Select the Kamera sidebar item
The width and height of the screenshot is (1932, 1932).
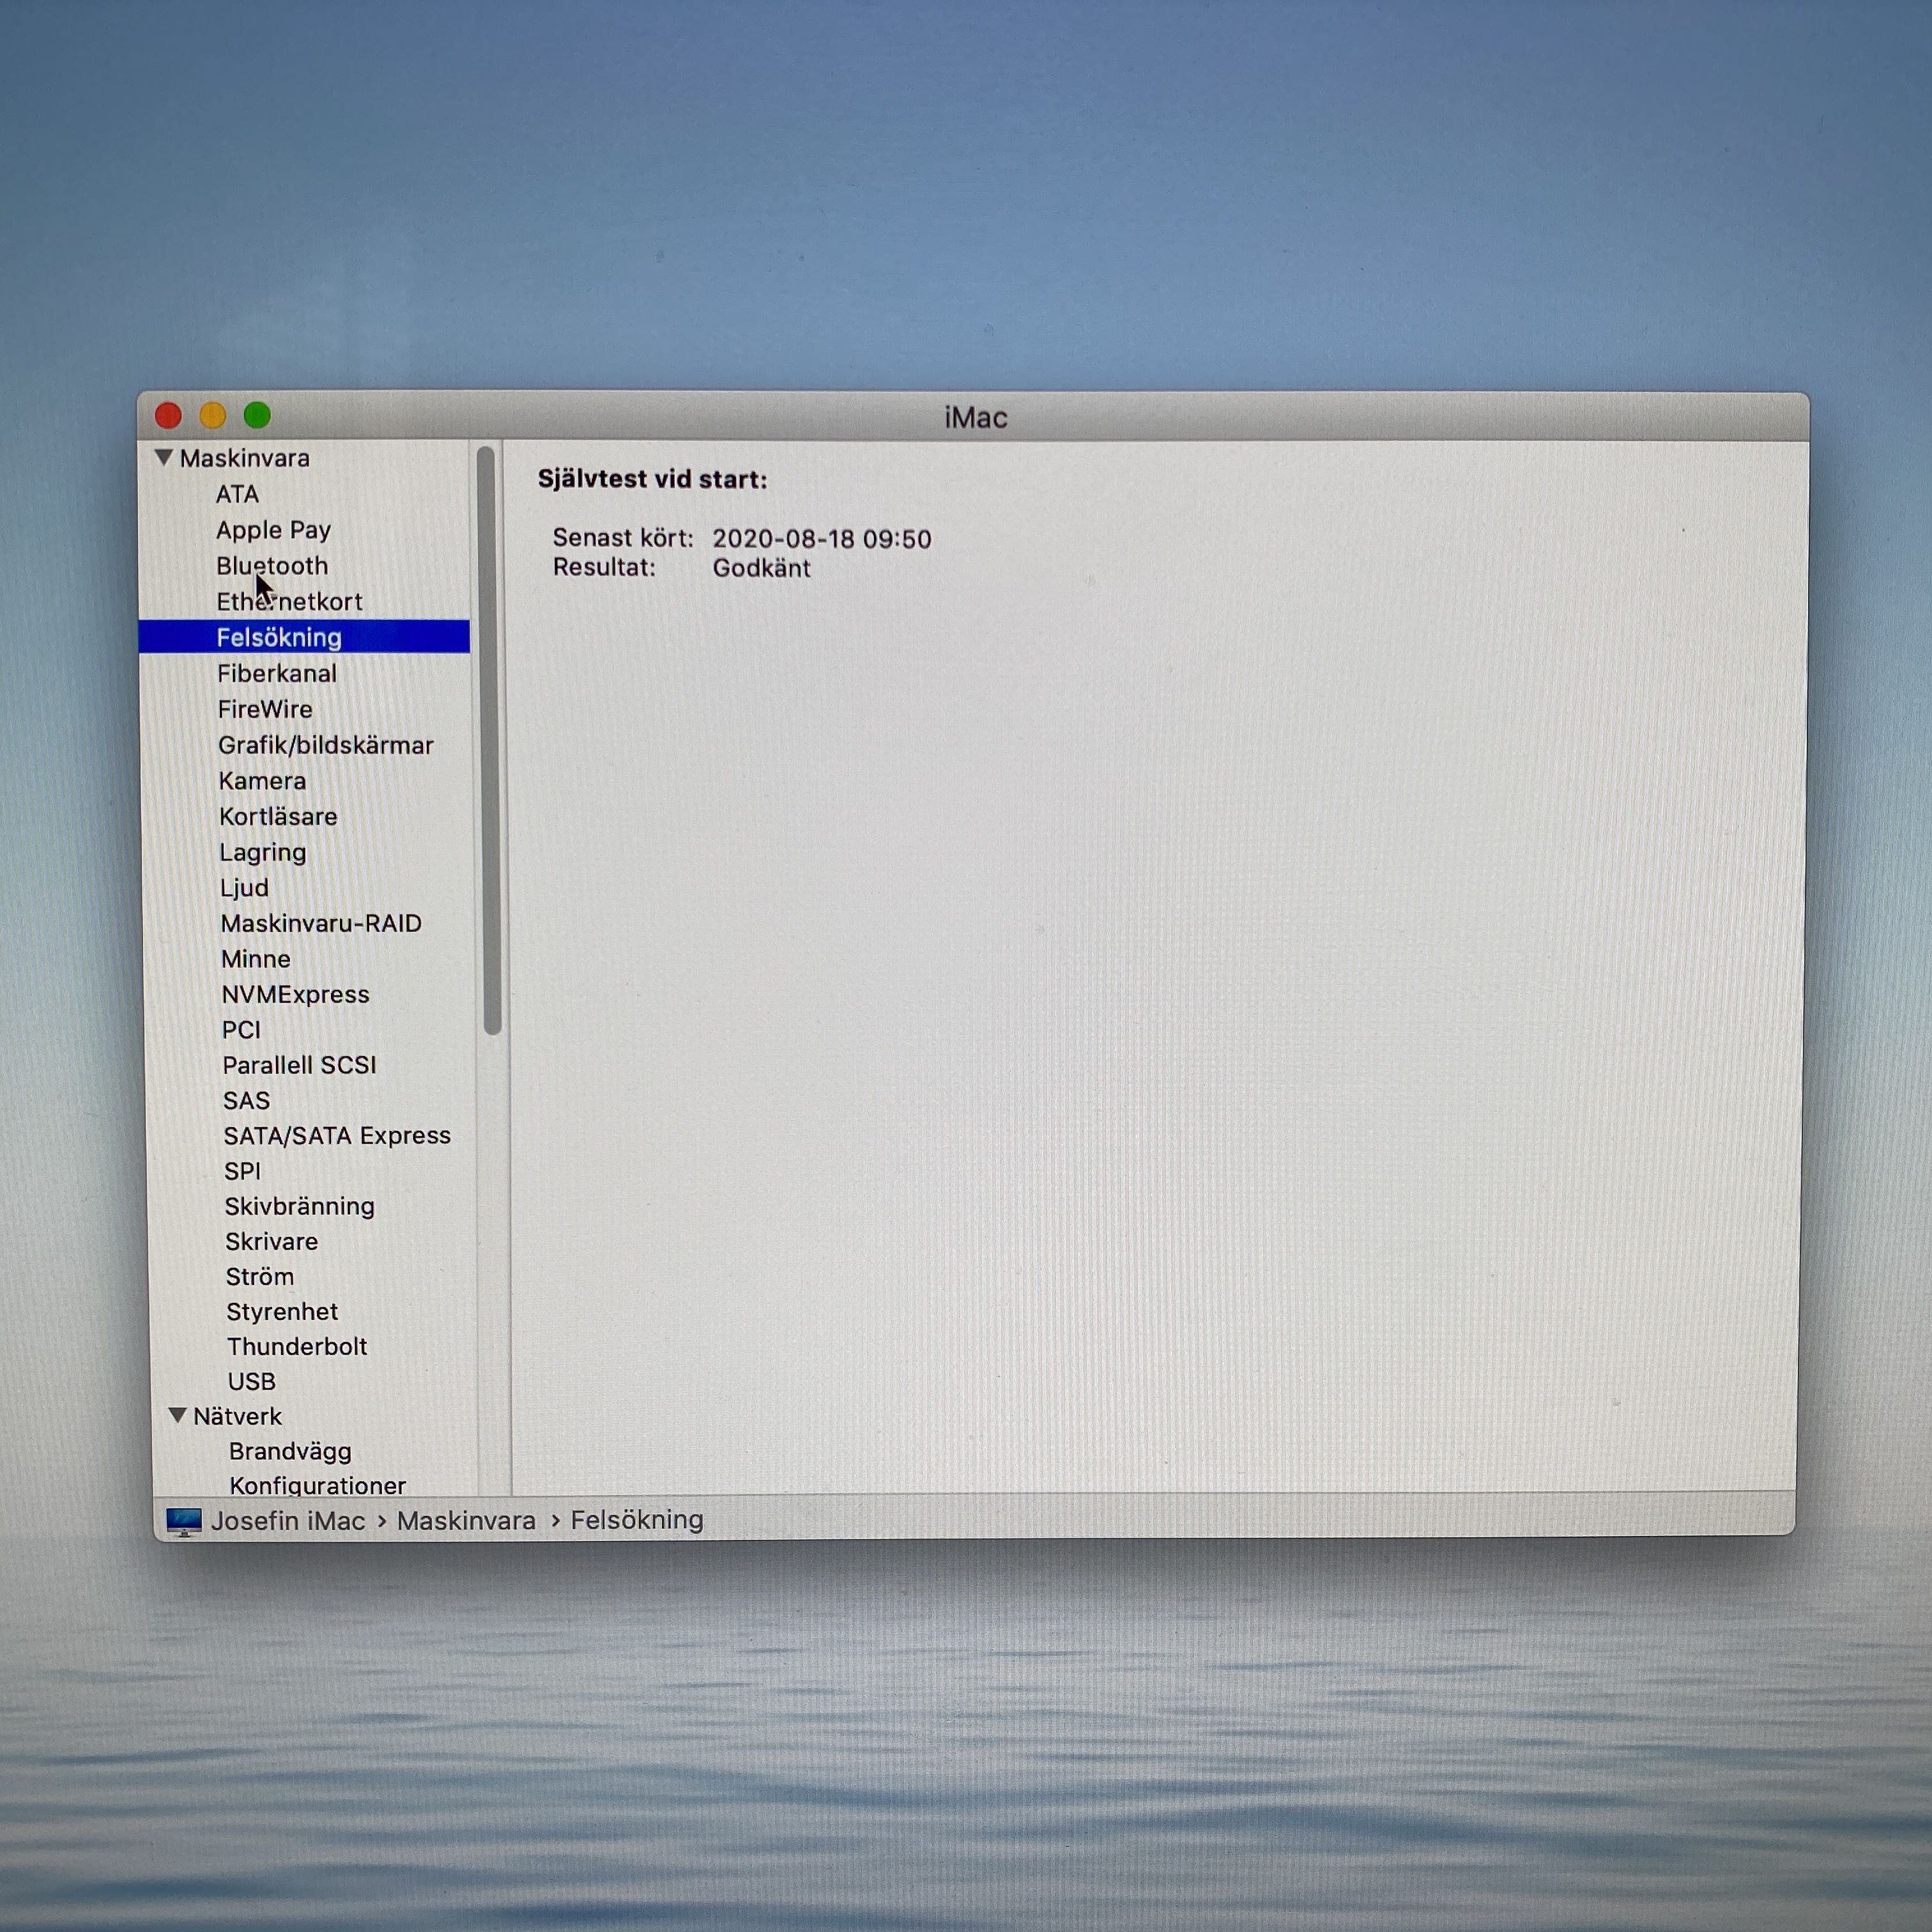[x=262, y=781]
